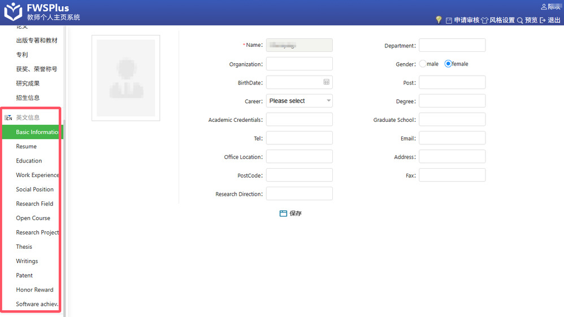Open 招生信息 link in the sidebar

click(x=28, y=98)
